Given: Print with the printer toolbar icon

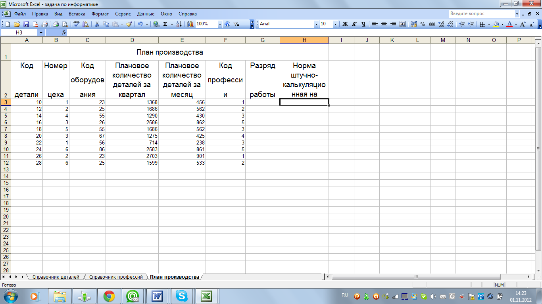Looking at the screenshot, I should [x=56, y=24].
